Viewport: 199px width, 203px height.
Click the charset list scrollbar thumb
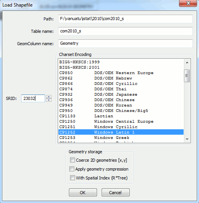tap(187, 76)
